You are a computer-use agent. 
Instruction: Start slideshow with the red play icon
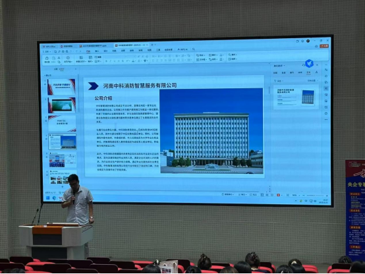pos(278,195)
